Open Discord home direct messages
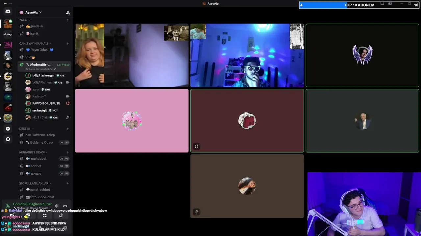The height and width of the screenshot is (236, 421). pyautogui.click(x=8, y=11)
